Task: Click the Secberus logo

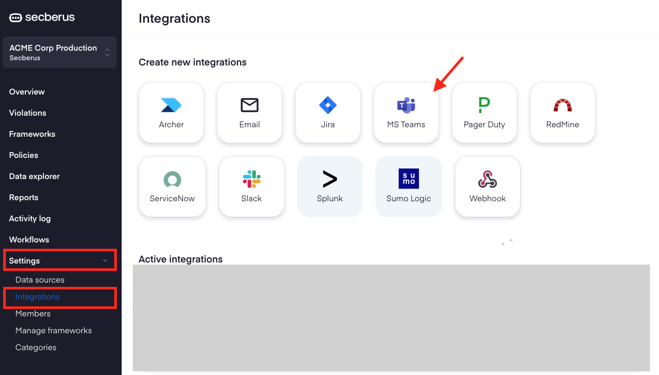Action: click(42, 17)
